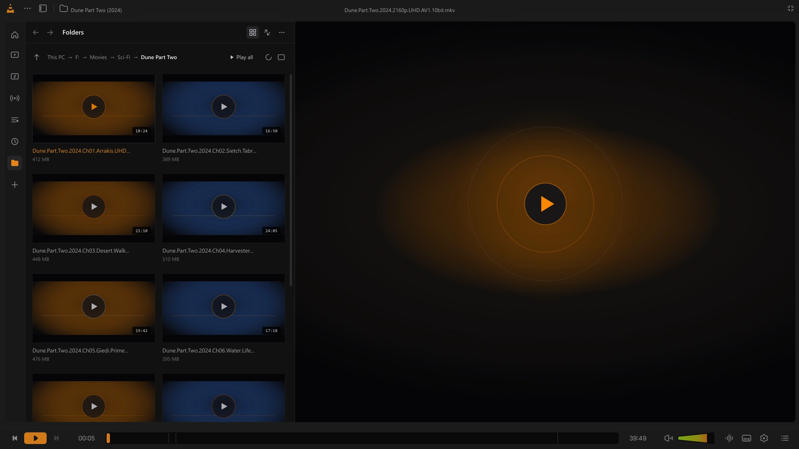
Task: Open the audio equalizer in the playback bar
Action: (x=729, y=438)
